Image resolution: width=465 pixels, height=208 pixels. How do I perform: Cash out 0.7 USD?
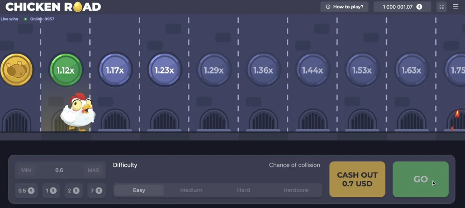coord(357,179)
